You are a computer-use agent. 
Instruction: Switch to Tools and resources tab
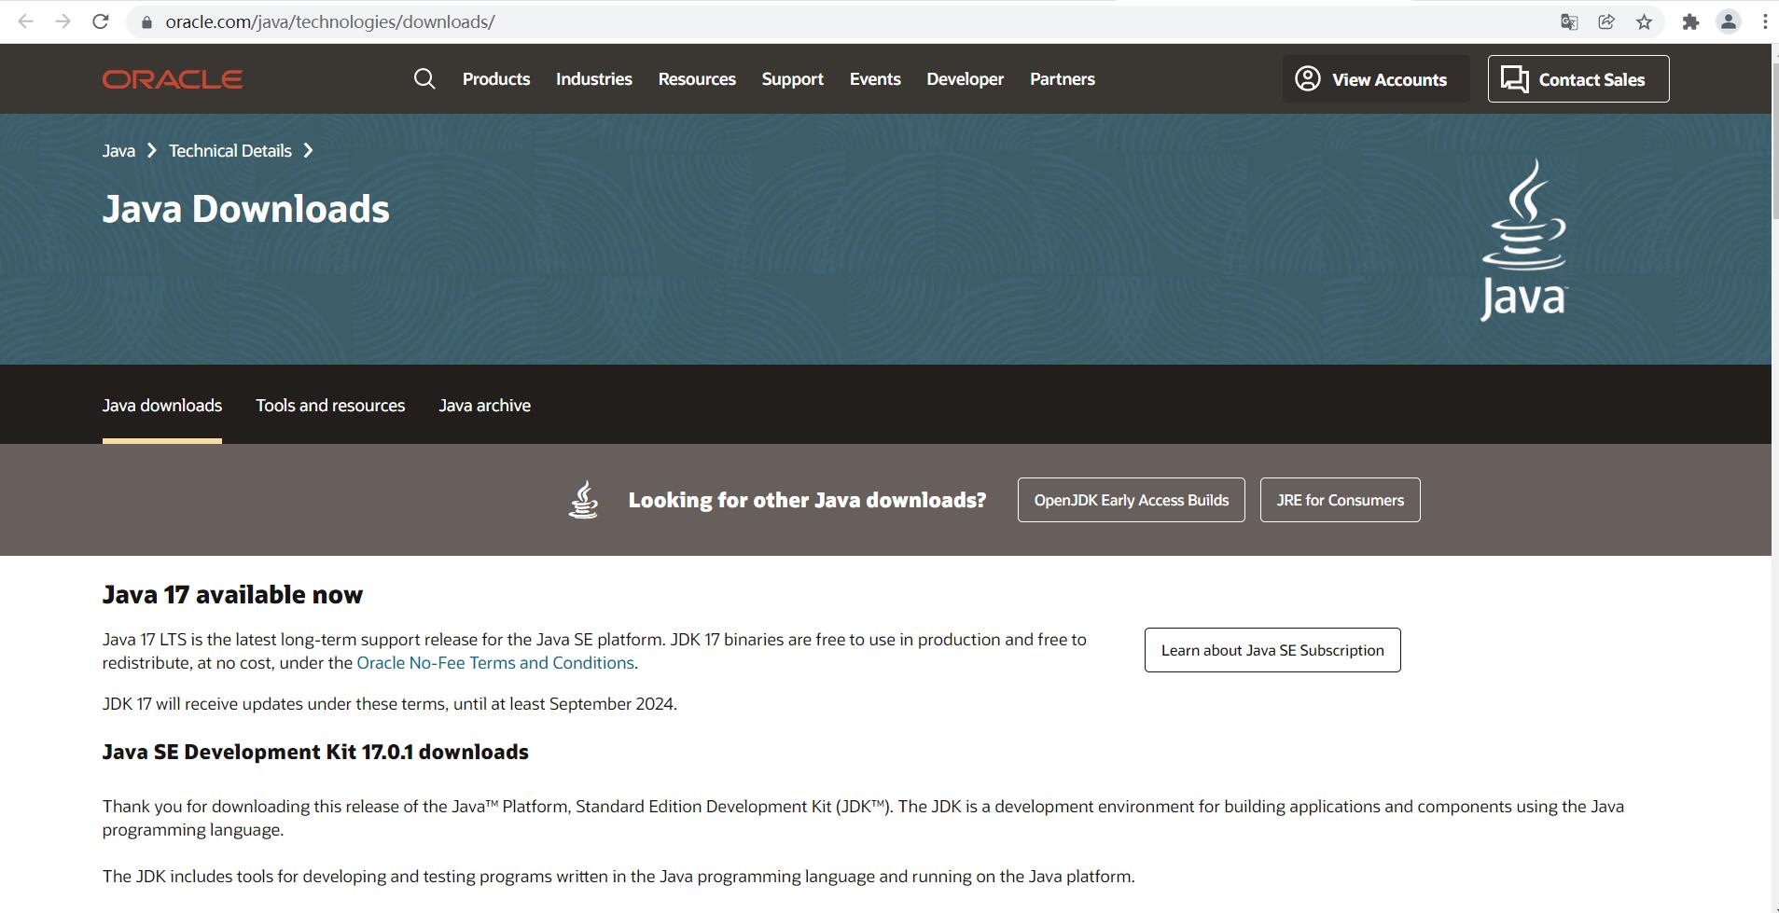[x=330, y=406]
